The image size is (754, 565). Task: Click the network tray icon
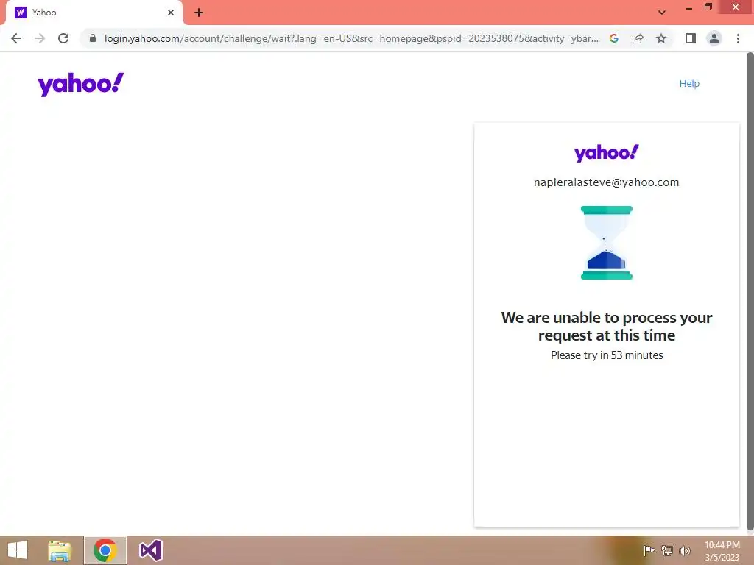pos(667,550)
